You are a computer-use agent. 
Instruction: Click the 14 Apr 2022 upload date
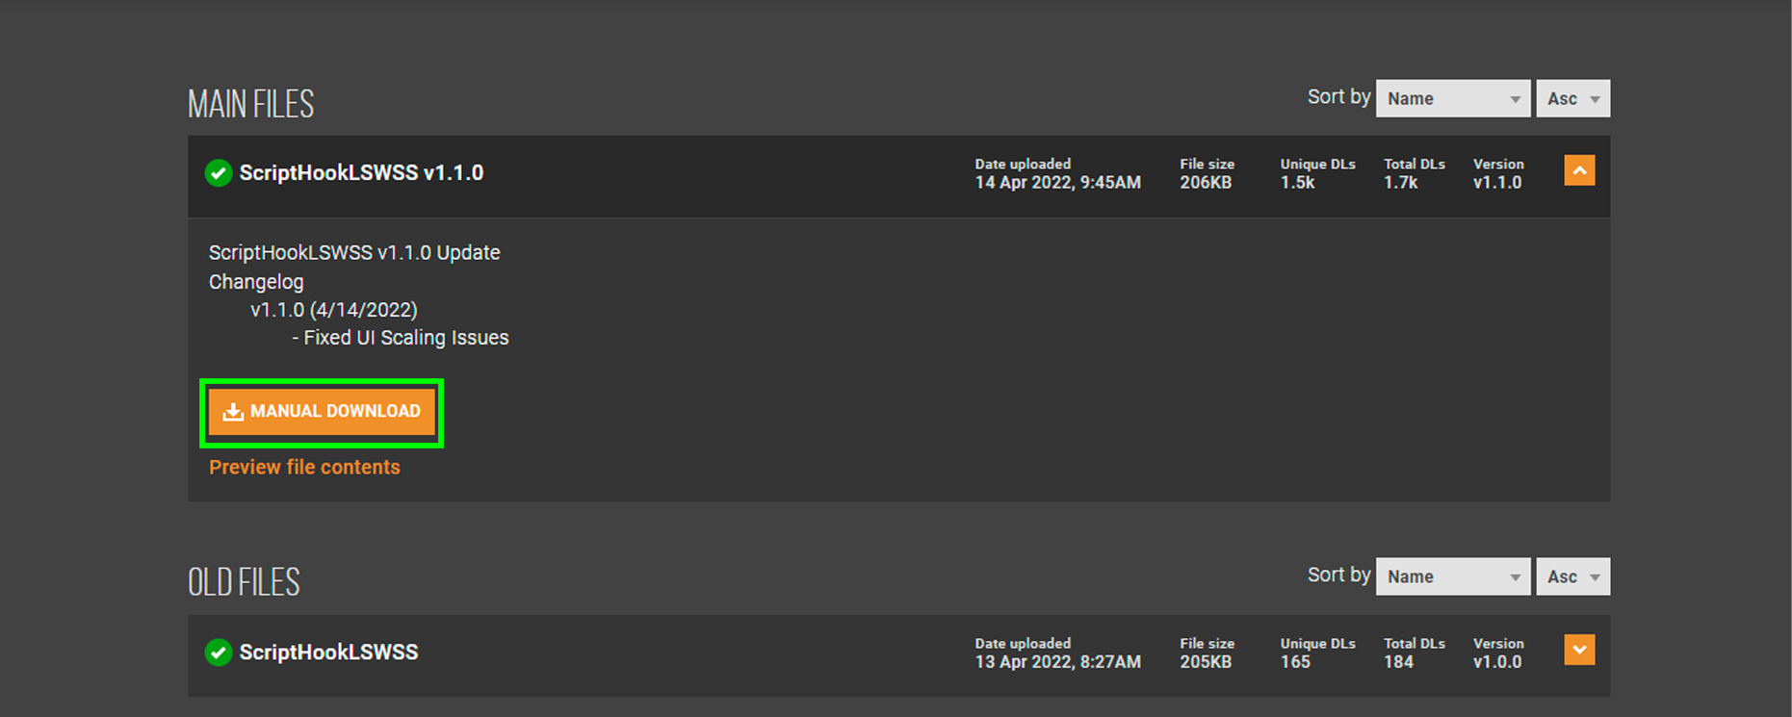tap(1057, 183)
